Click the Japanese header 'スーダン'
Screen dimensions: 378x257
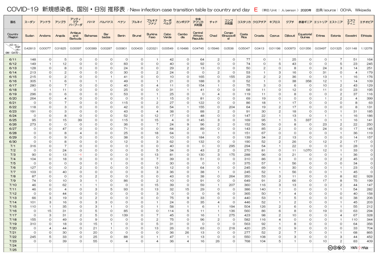tap(30, 22)
